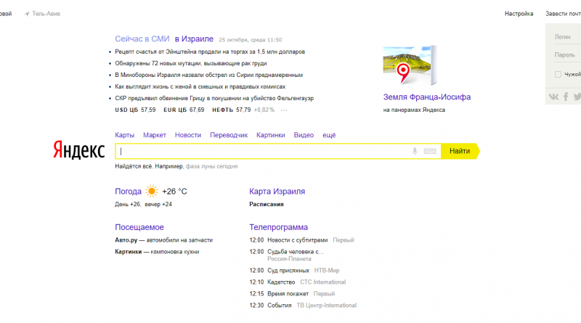Change city via Тель-Авив link
Image resolution: width=581 pixels, height=323 pixels.
coord(46,14)
